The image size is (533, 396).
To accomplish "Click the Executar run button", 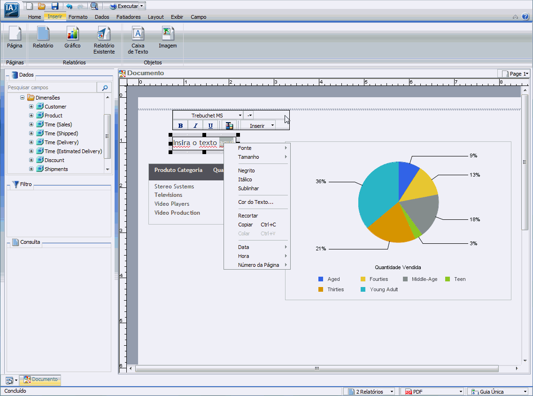I will pos(124,6).
